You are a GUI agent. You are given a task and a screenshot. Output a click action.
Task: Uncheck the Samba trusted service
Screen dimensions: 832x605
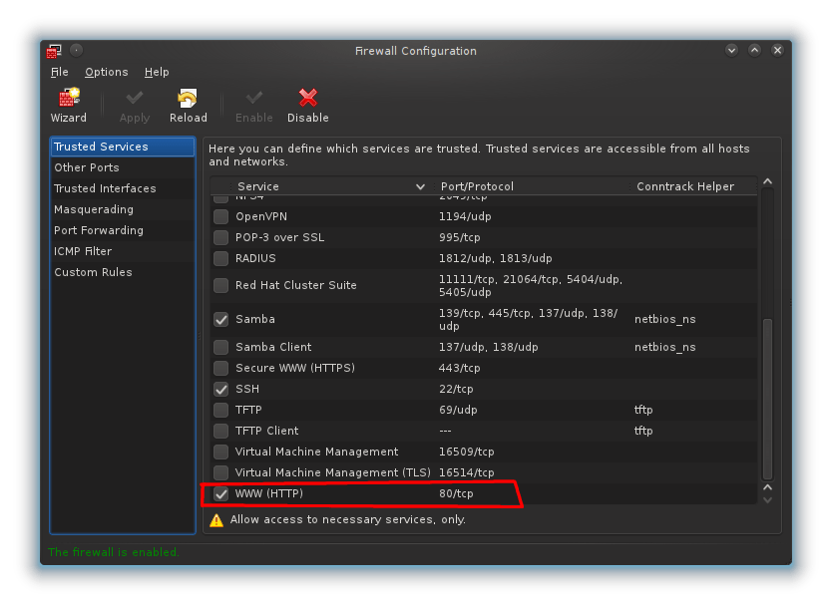point(220,319)
